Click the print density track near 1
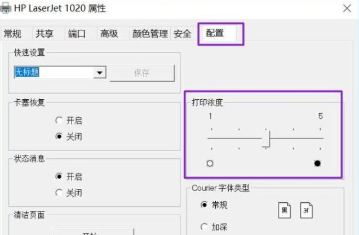The width and height of the screenshot is (359, 235). (x=211, y=138)
